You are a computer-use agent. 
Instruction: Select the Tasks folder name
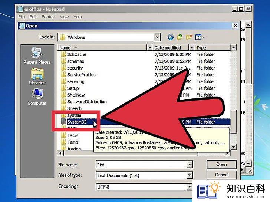(73, 135)
